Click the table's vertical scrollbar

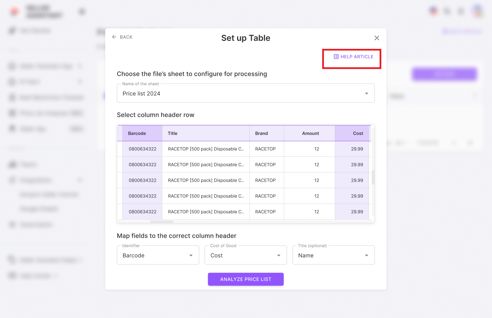point(373,177)
